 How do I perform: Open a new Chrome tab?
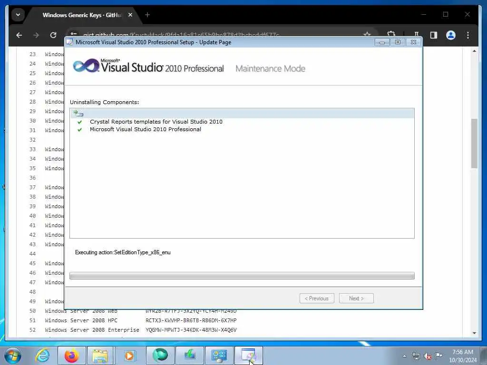click(x=147, y=15)
